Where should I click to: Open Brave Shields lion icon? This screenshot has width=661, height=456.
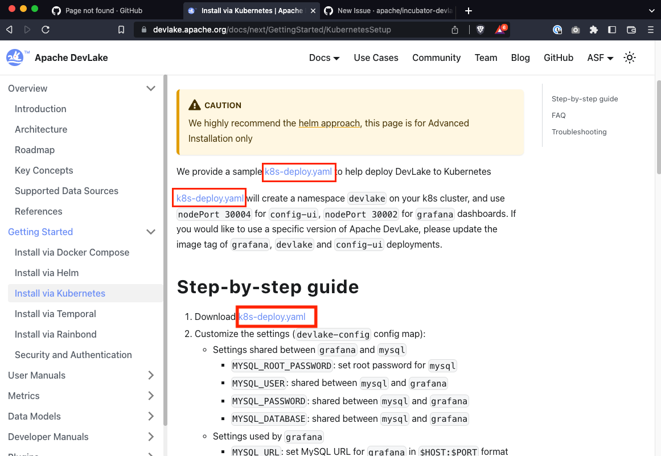(x=480, y=30)
